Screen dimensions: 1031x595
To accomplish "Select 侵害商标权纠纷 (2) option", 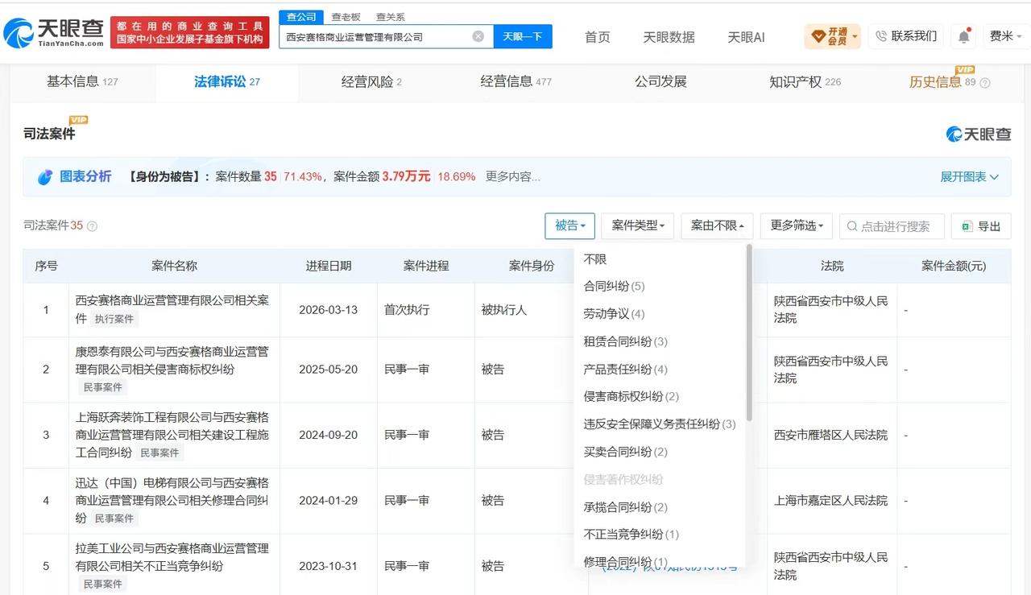I will (x=631, y=397).
